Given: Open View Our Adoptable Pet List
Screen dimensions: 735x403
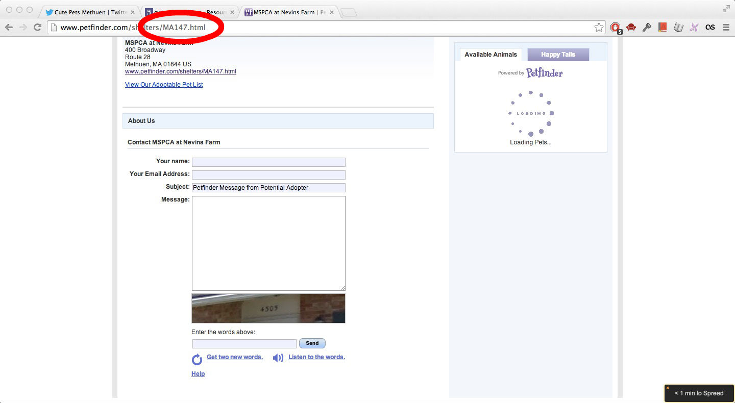Looking at the screenshot, I should click(x=164, y=85).
